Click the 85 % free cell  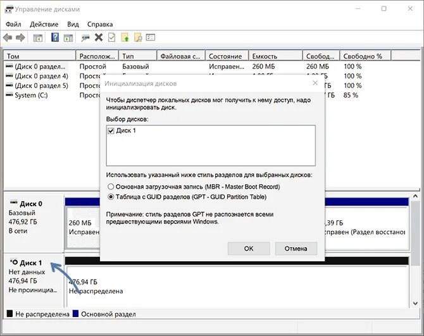pyautogui.click(x=351, y=95)
